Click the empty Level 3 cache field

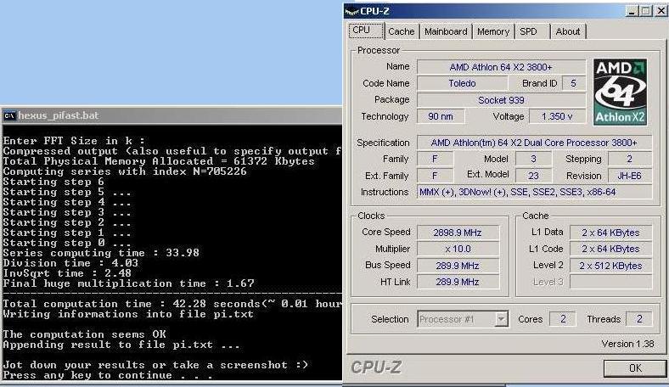point(610,282)
